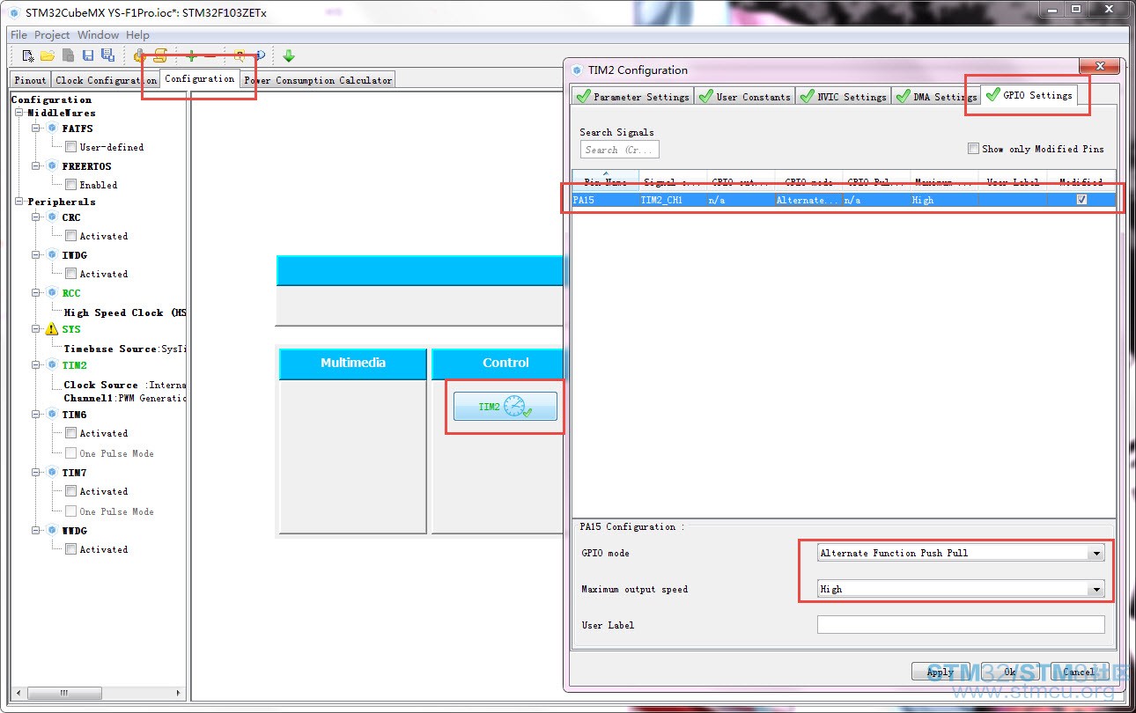
Task: Click the RCC cube icon in tree
Action: point(52,292)
